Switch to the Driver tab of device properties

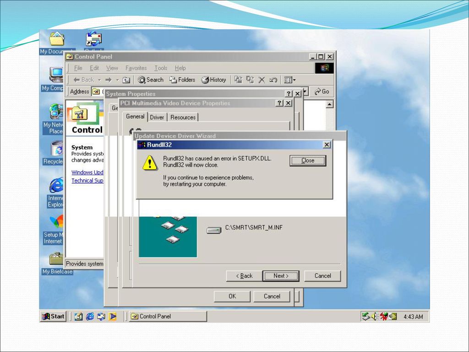[157, 117]
